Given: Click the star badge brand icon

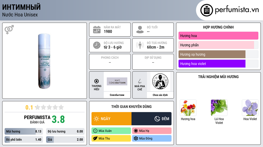Looking at the screenshot, I should point(97,81).
